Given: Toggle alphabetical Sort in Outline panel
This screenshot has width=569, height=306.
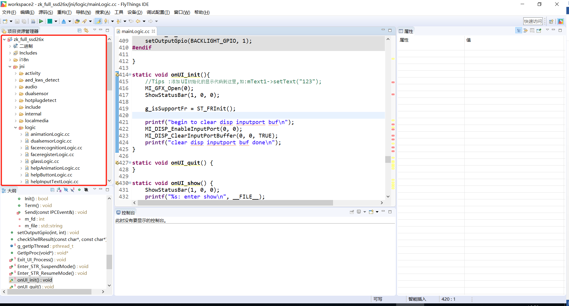Looking at the screenshot, I should pos(59,190).
